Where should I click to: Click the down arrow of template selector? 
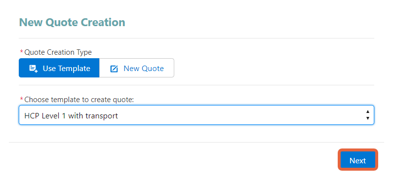coord(368,118)
